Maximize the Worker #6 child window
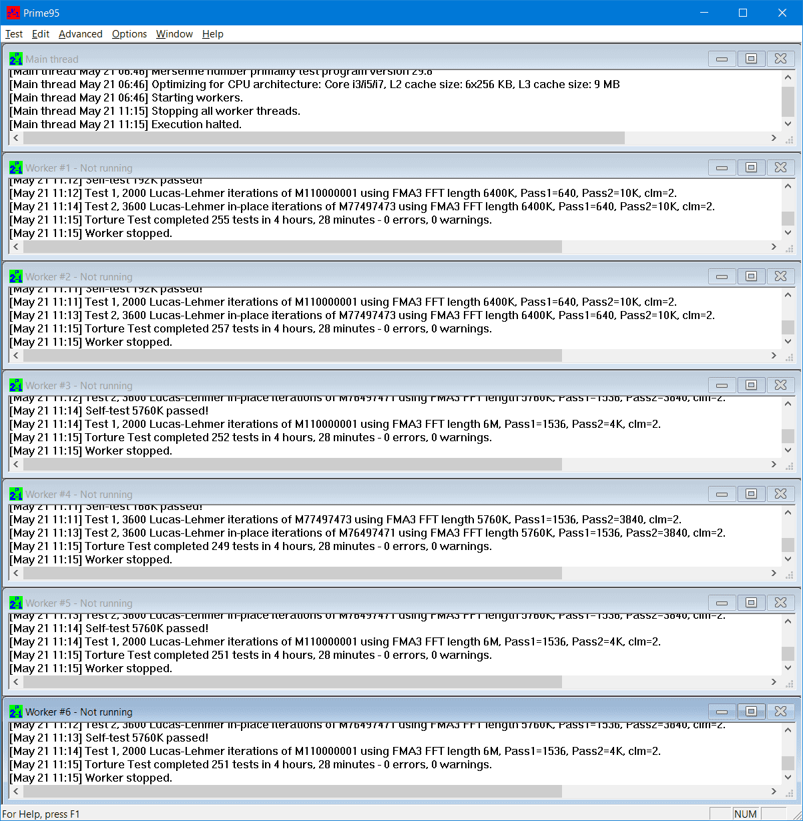This screenshot has width=803, height=821. point(751,712)
